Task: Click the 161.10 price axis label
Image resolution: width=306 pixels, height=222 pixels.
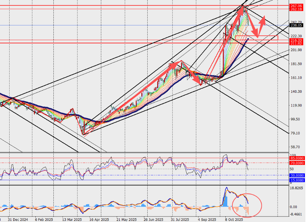Action: (296, 78)
